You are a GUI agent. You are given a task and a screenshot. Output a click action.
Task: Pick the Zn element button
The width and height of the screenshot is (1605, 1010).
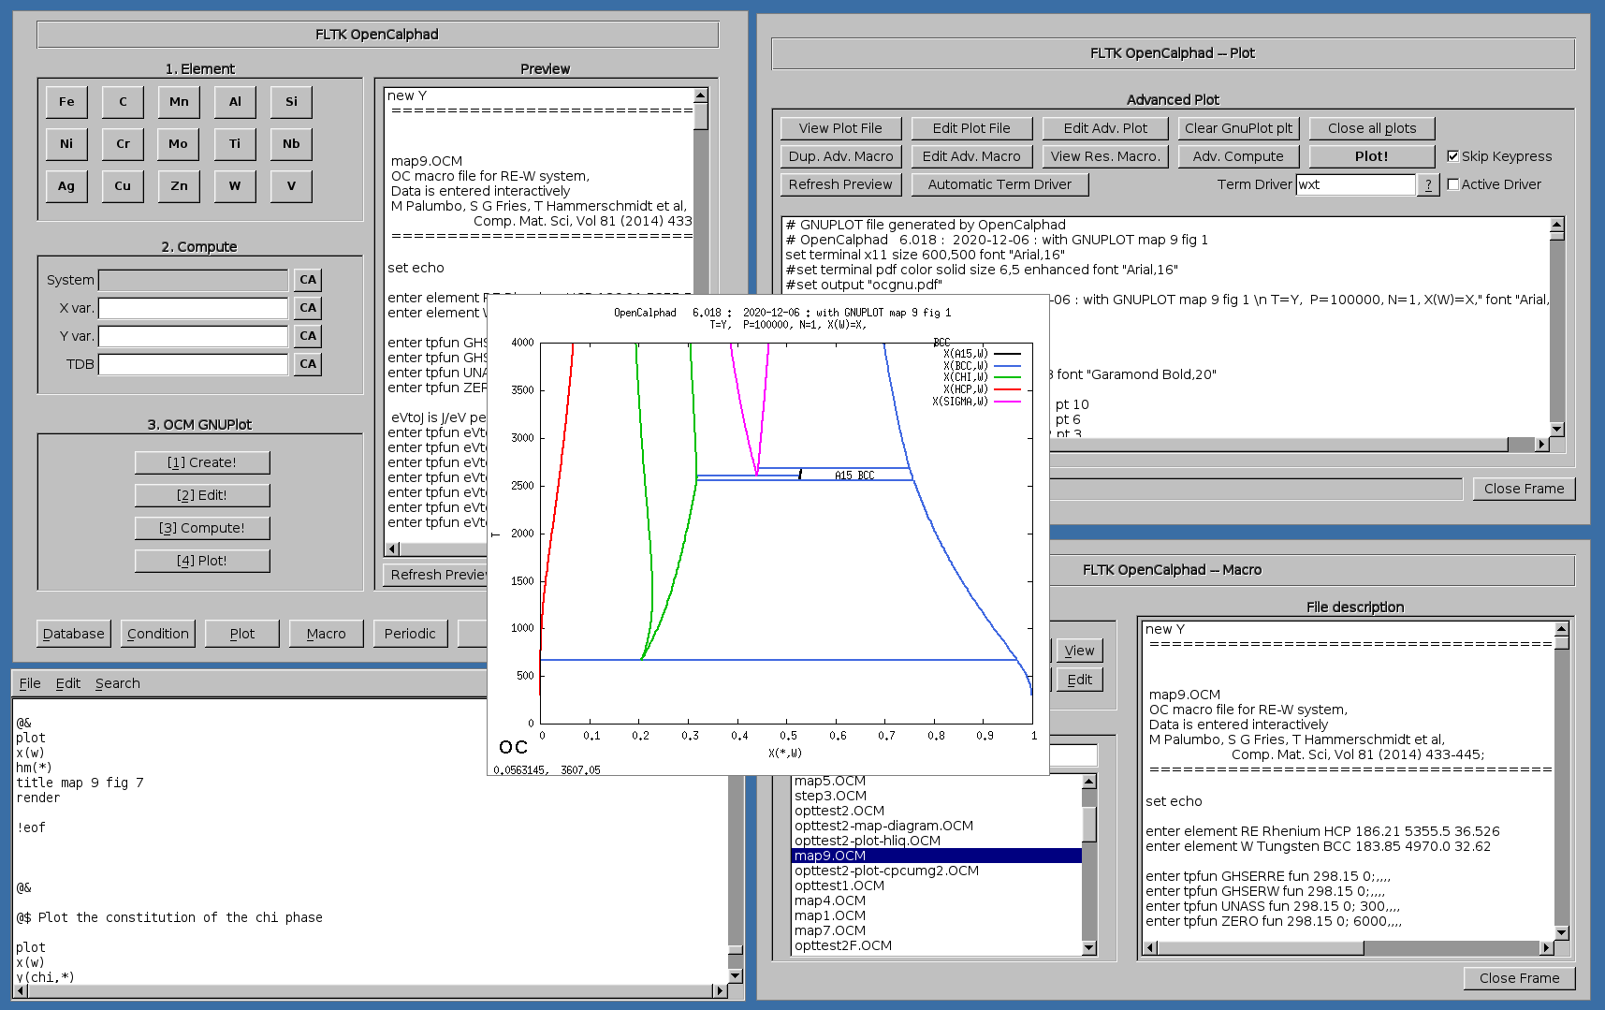[x=179, y=186]
